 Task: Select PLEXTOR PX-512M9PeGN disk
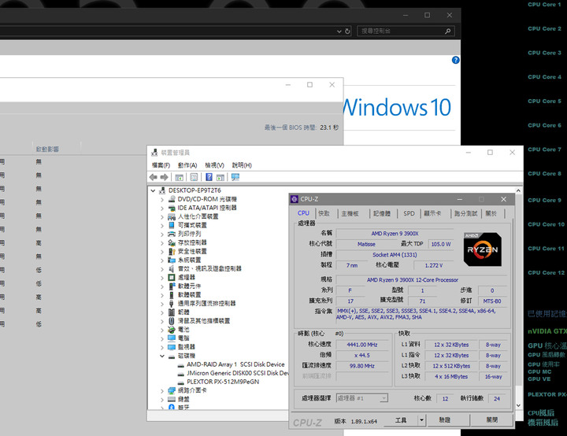click(223, 382)
